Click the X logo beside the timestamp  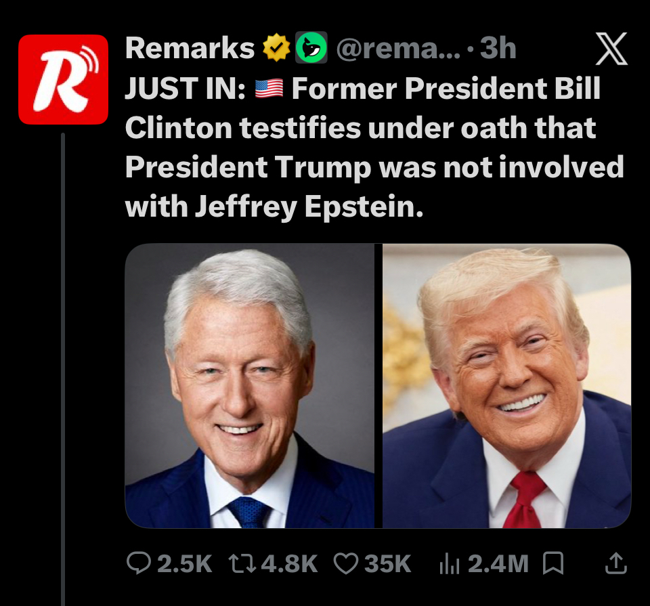tap(611, 50)
